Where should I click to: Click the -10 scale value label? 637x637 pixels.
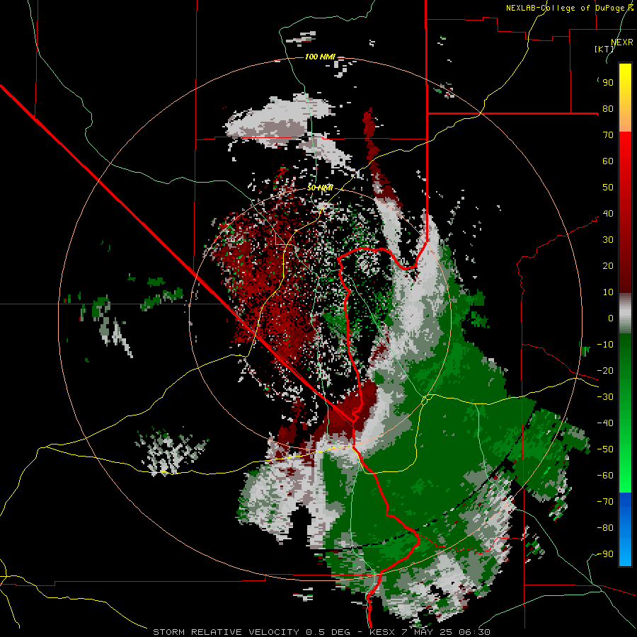coord(605,345)
